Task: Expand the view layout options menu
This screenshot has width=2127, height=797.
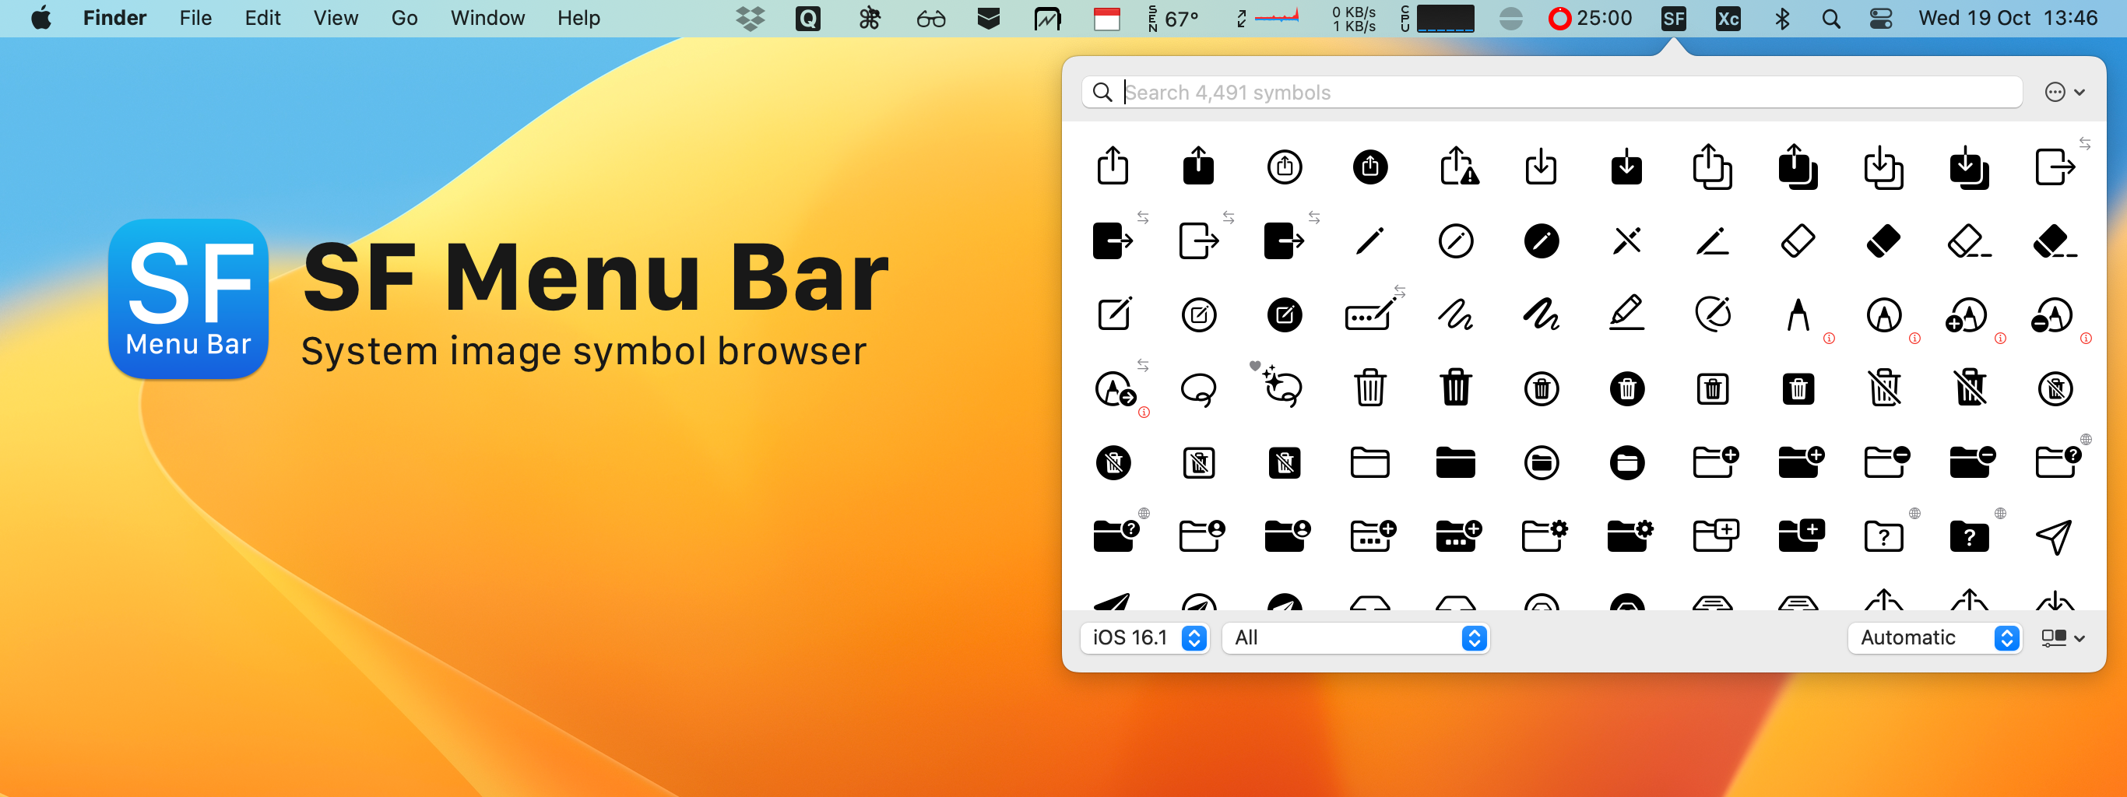Action: (2062, 637)
